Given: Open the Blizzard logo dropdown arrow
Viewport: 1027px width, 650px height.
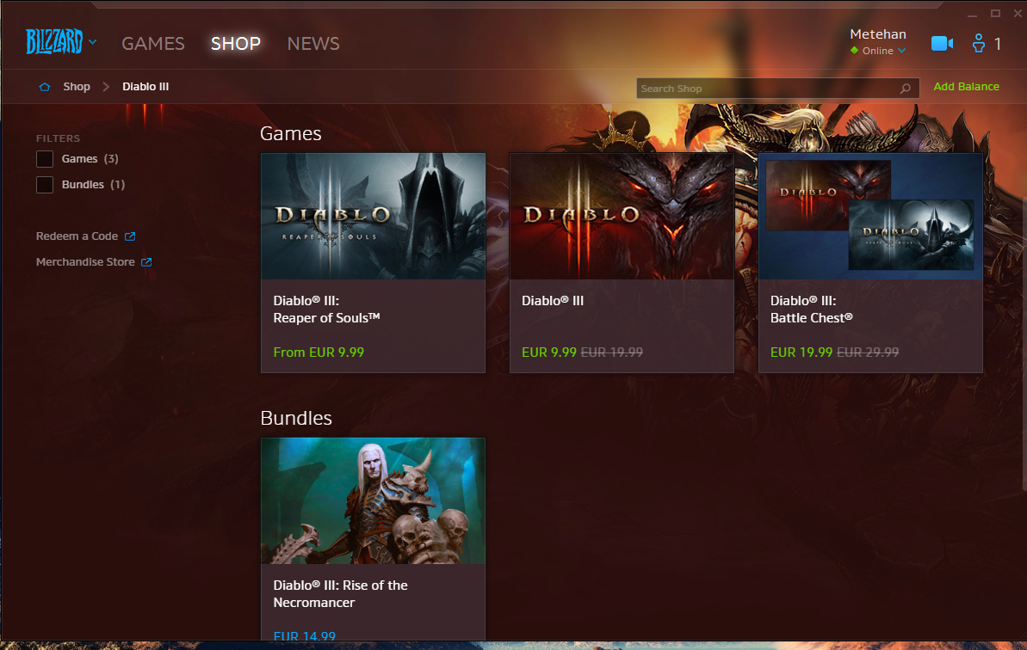Looking at the screenshot, I should click(x=92, y=42).
